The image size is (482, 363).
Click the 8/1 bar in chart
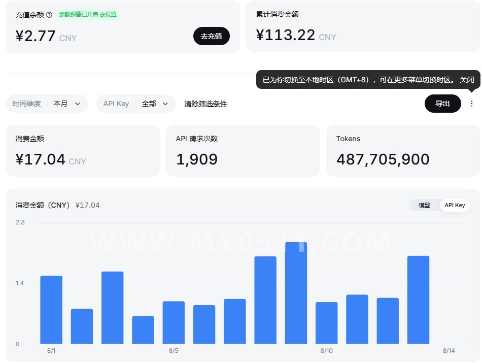pos(51,310)
